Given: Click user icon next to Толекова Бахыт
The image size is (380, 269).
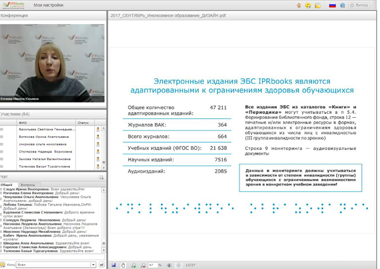Looking at the screenshot, I should pos(98,166).
